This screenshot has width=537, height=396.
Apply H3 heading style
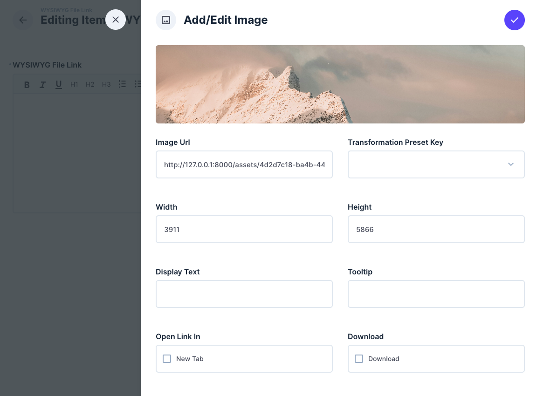106,84
